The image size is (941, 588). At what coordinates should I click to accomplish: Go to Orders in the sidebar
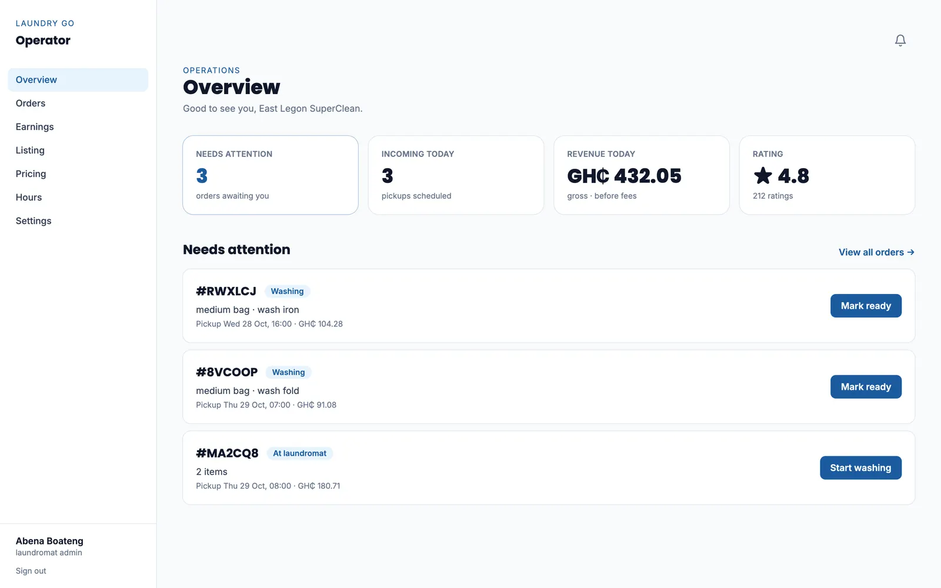pos(78,103)
